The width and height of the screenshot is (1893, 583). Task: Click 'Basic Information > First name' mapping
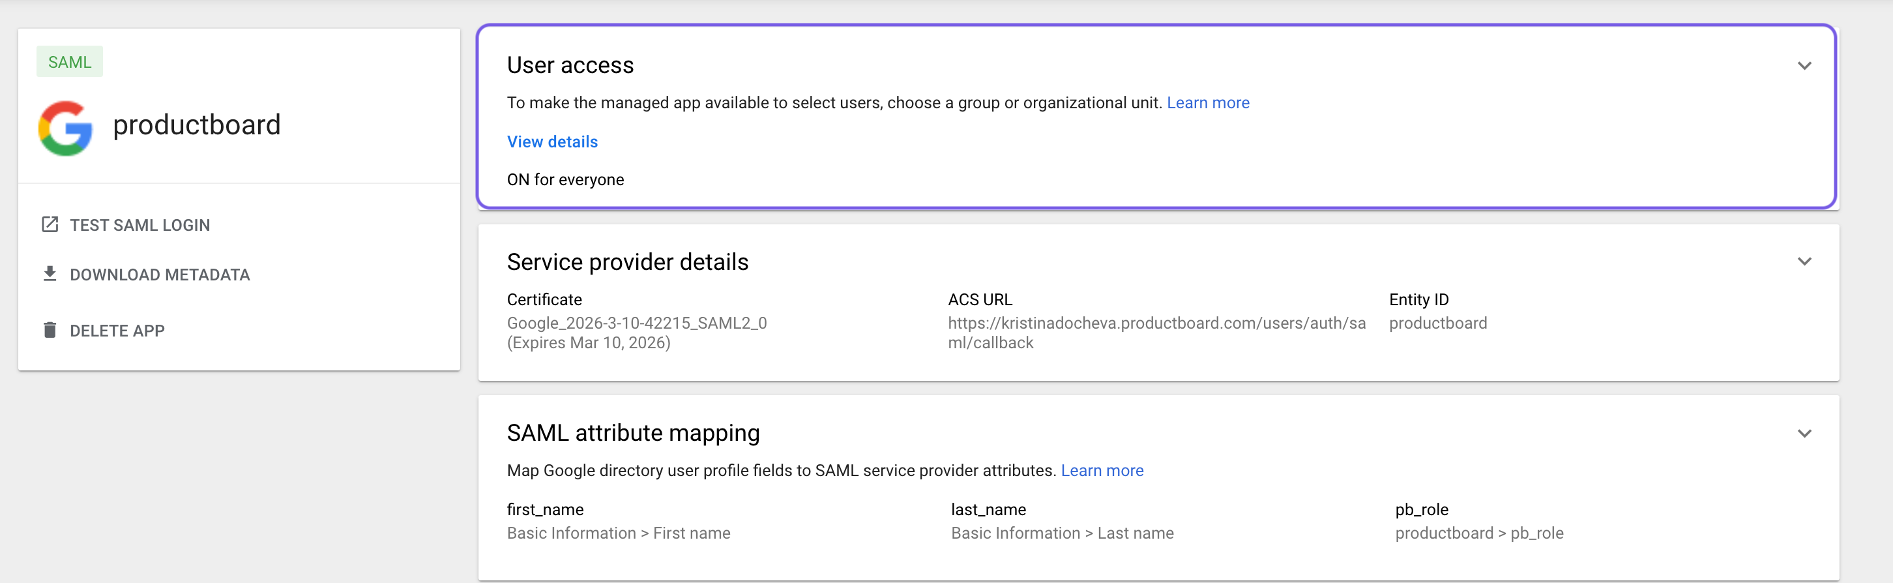[x=618, y=533]
